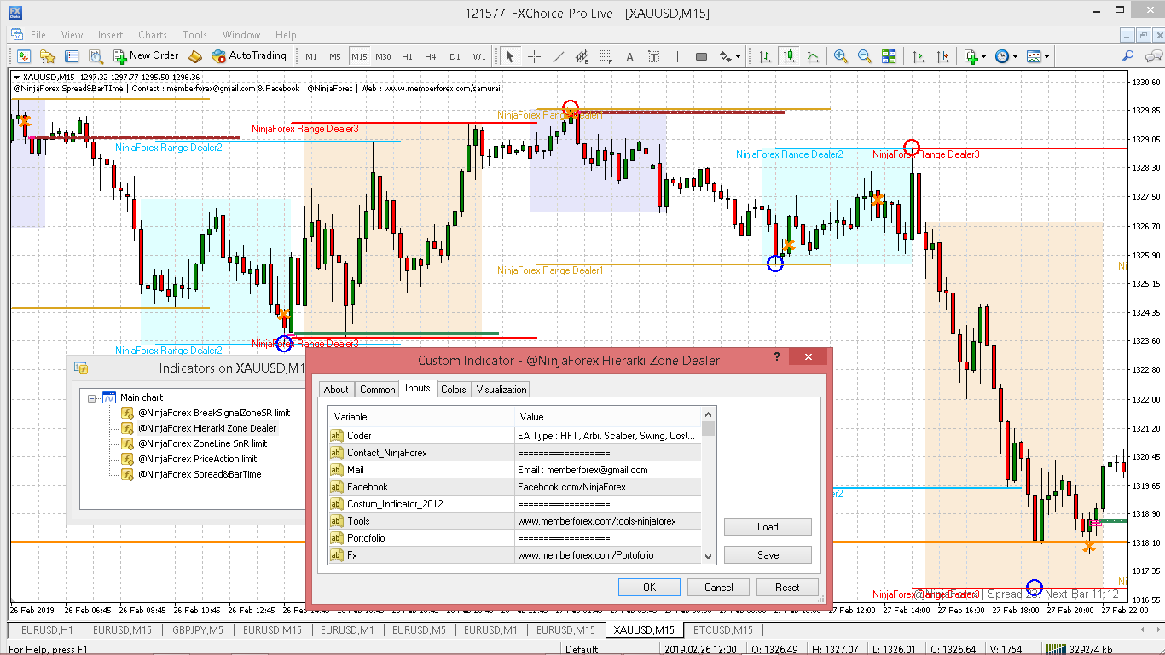Screen dimensions: 1165x655
Task: Click the Reset button
Action: click(x=787, y=587)
